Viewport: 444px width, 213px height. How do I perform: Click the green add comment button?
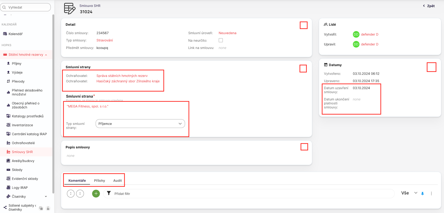point(96,194)
